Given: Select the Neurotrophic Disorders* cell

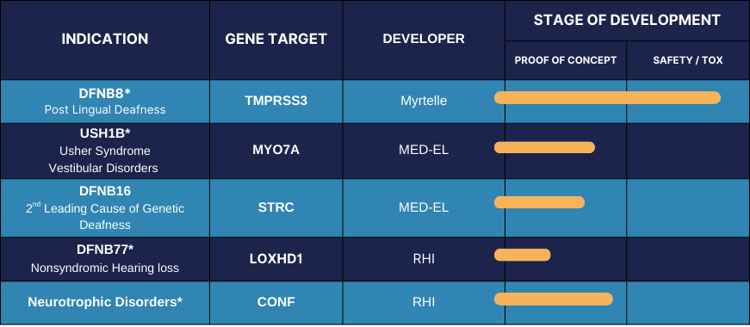Looking at the screenshot, I should point(105,303).
